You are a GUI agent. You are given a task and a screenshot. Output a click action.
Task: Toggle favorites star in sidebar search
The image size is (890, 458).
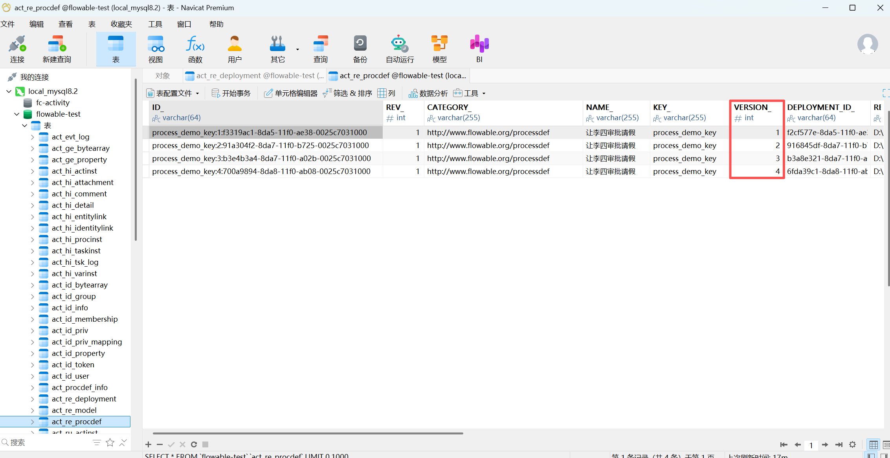(x=110, y=443)
